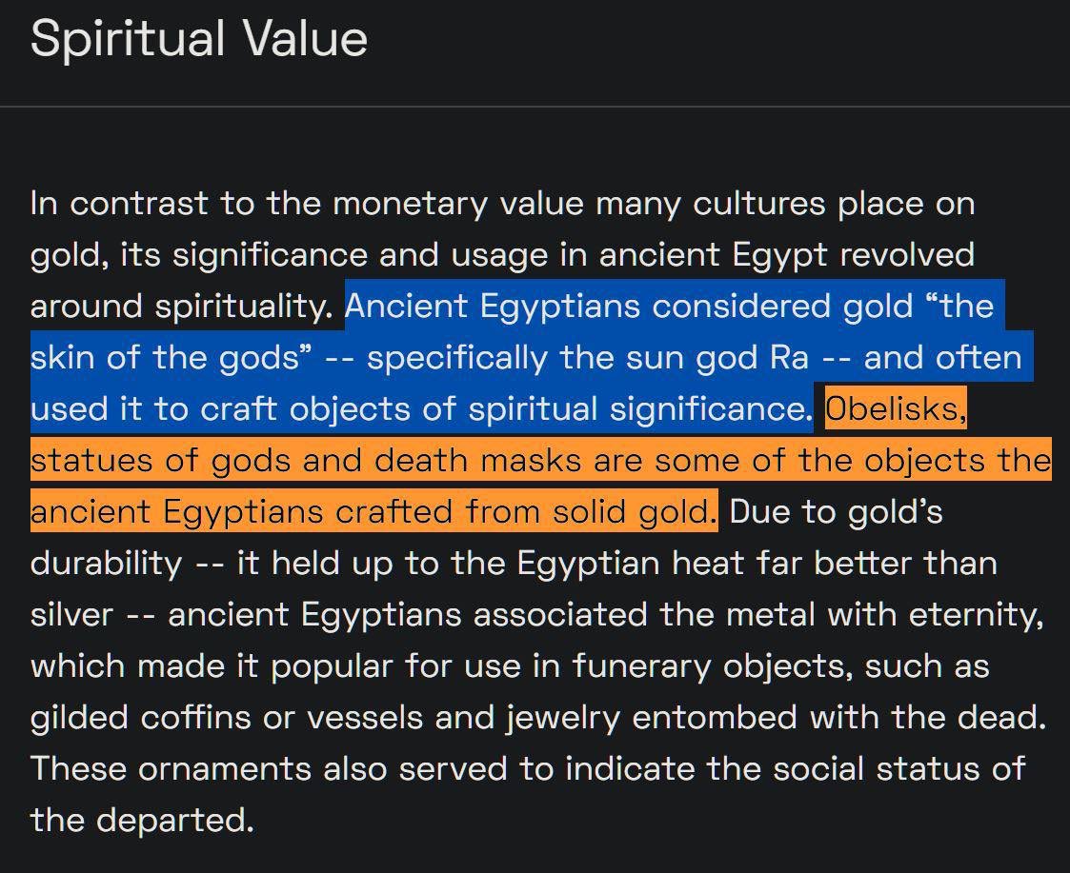Click "spiritual significance" in the blue highlighted text
The height and width of the screenshot is (873, 1070).
[x=637, y=409]
